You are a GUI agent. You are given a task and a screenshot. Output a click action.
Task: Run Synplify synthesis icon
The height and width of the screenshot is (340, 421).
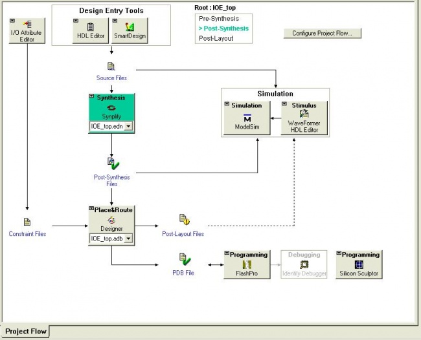[x=111, y=108]
